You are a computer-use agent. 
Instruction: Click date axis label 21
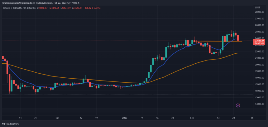[36, 118]
